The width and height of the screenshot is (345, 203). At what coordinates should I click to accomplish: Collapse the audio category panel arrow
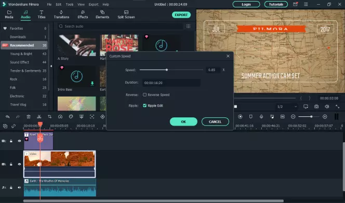51,66
